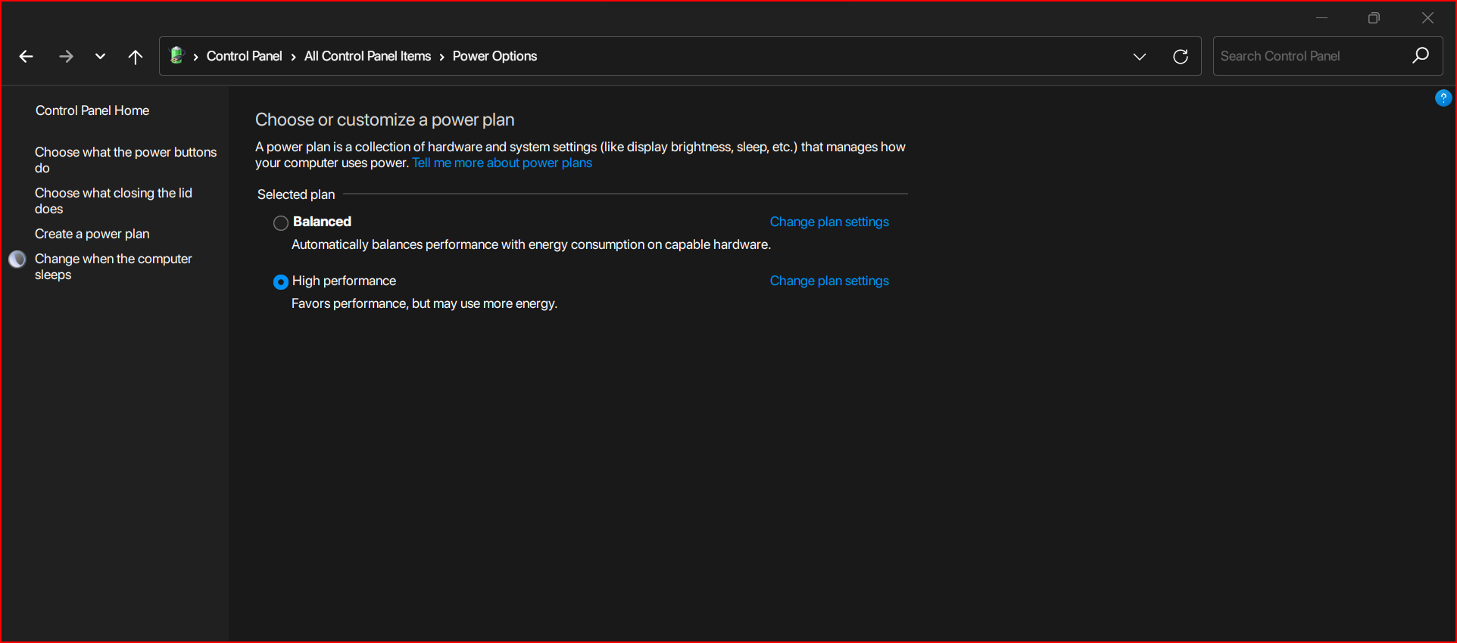
Task: Click the moon icon beside sleep settings
Action: click(17, 259)
